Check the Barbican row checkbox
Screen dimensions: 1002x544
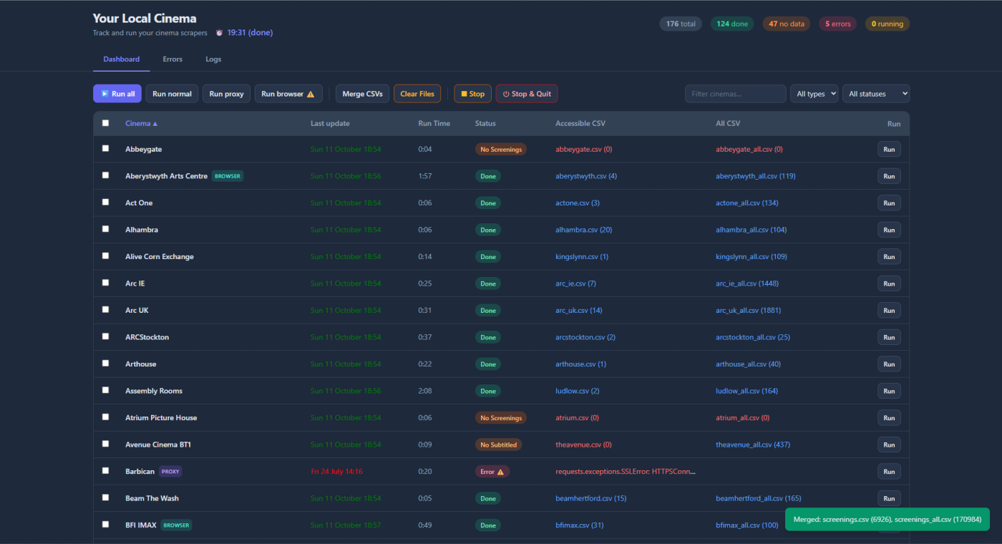click(x=106, y=470)
